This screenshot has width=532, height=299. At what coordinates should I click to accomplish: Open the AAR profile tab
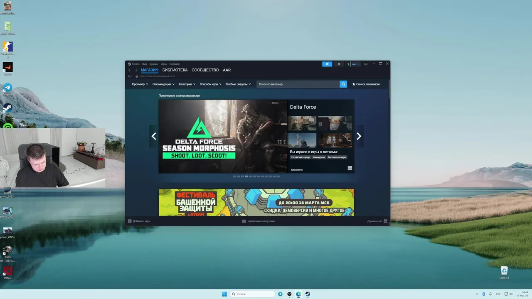click(227, 70)
